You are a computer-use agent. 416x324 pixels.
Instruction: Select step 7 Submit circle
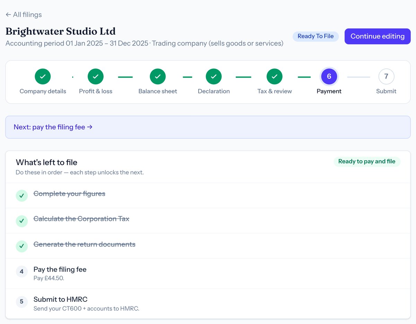click(x=386, y=76)
